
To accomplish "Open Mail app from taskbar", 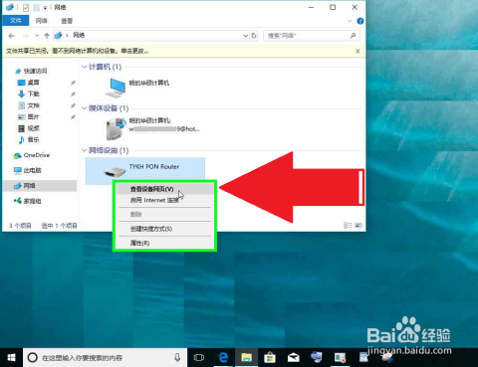I will point(294,357).
